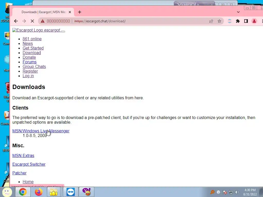The width and height of the screenshot is (263, 197).
Task: Open the Extensions puzzle piece menu
Action: [238, 21]
